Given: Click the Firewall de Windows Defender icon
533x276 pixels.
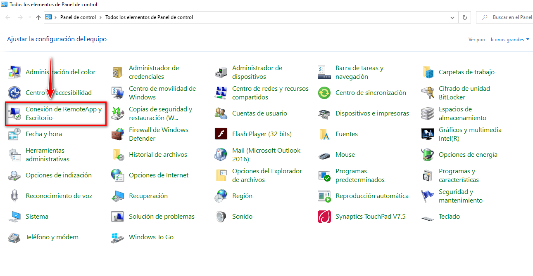Looking at the screenshot, I should click(118, 134).
